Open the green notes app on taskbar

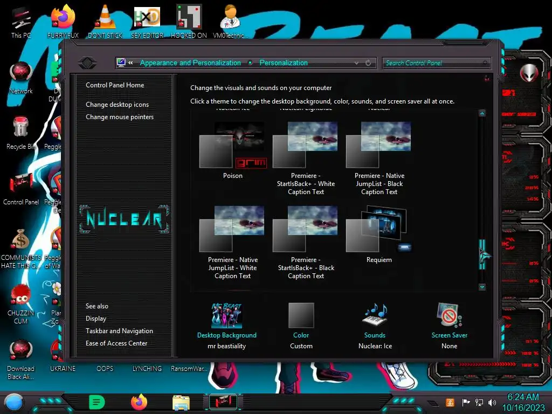[x=97, y=402]
